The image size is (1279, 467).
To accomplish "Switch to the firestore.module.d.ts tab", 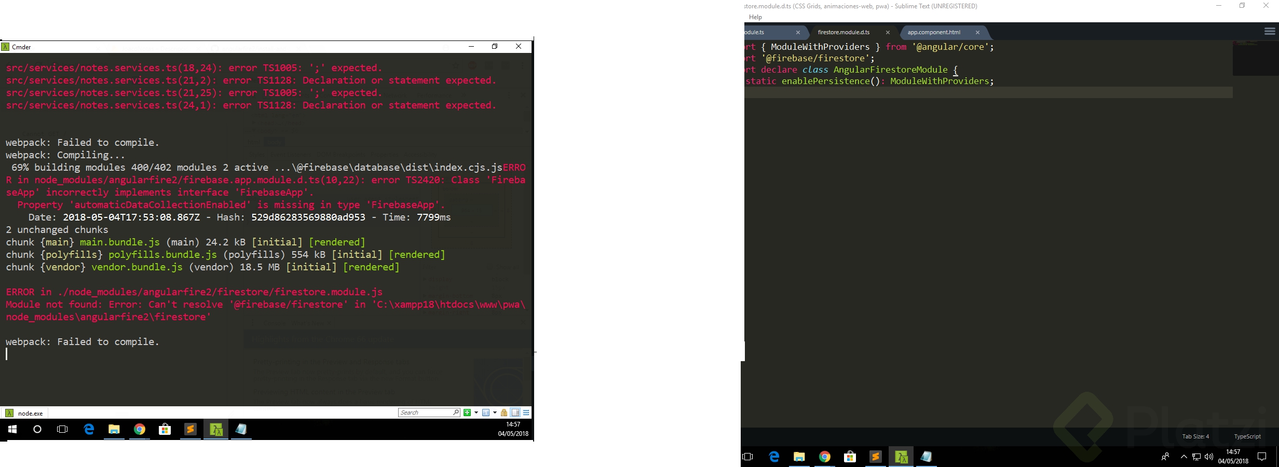I will 843,32.
